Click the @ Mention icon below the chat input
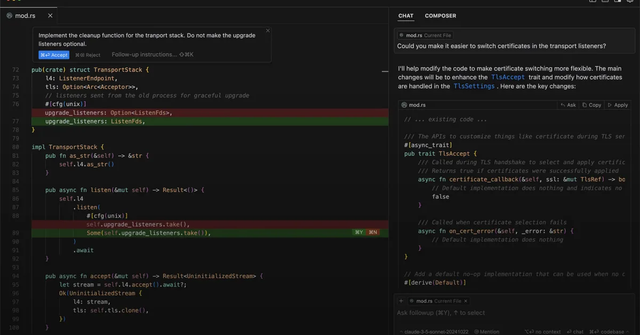 pyautogui.click(x=486, y=331)
